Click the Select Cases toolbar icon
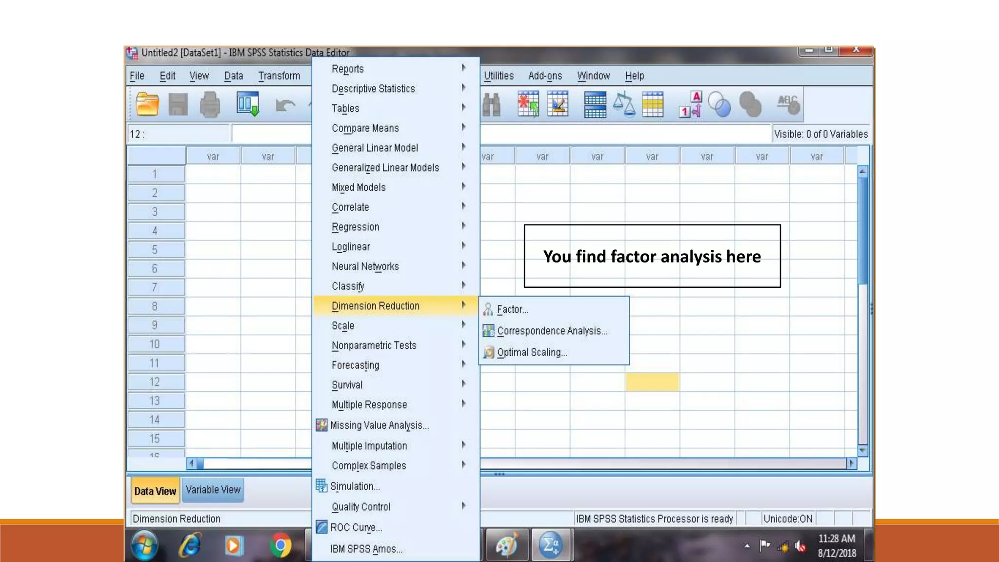Viewport: 999px width, 562px height. click(x=653, y=104)
